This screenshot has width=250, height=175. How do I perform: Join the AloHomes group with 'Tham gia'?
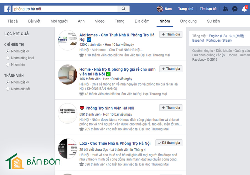171,34
